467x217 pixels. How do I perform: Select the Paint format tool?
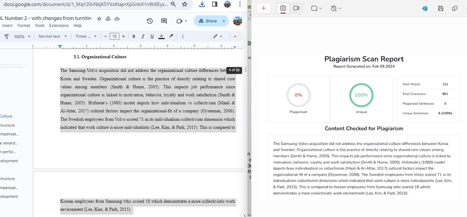6,36
